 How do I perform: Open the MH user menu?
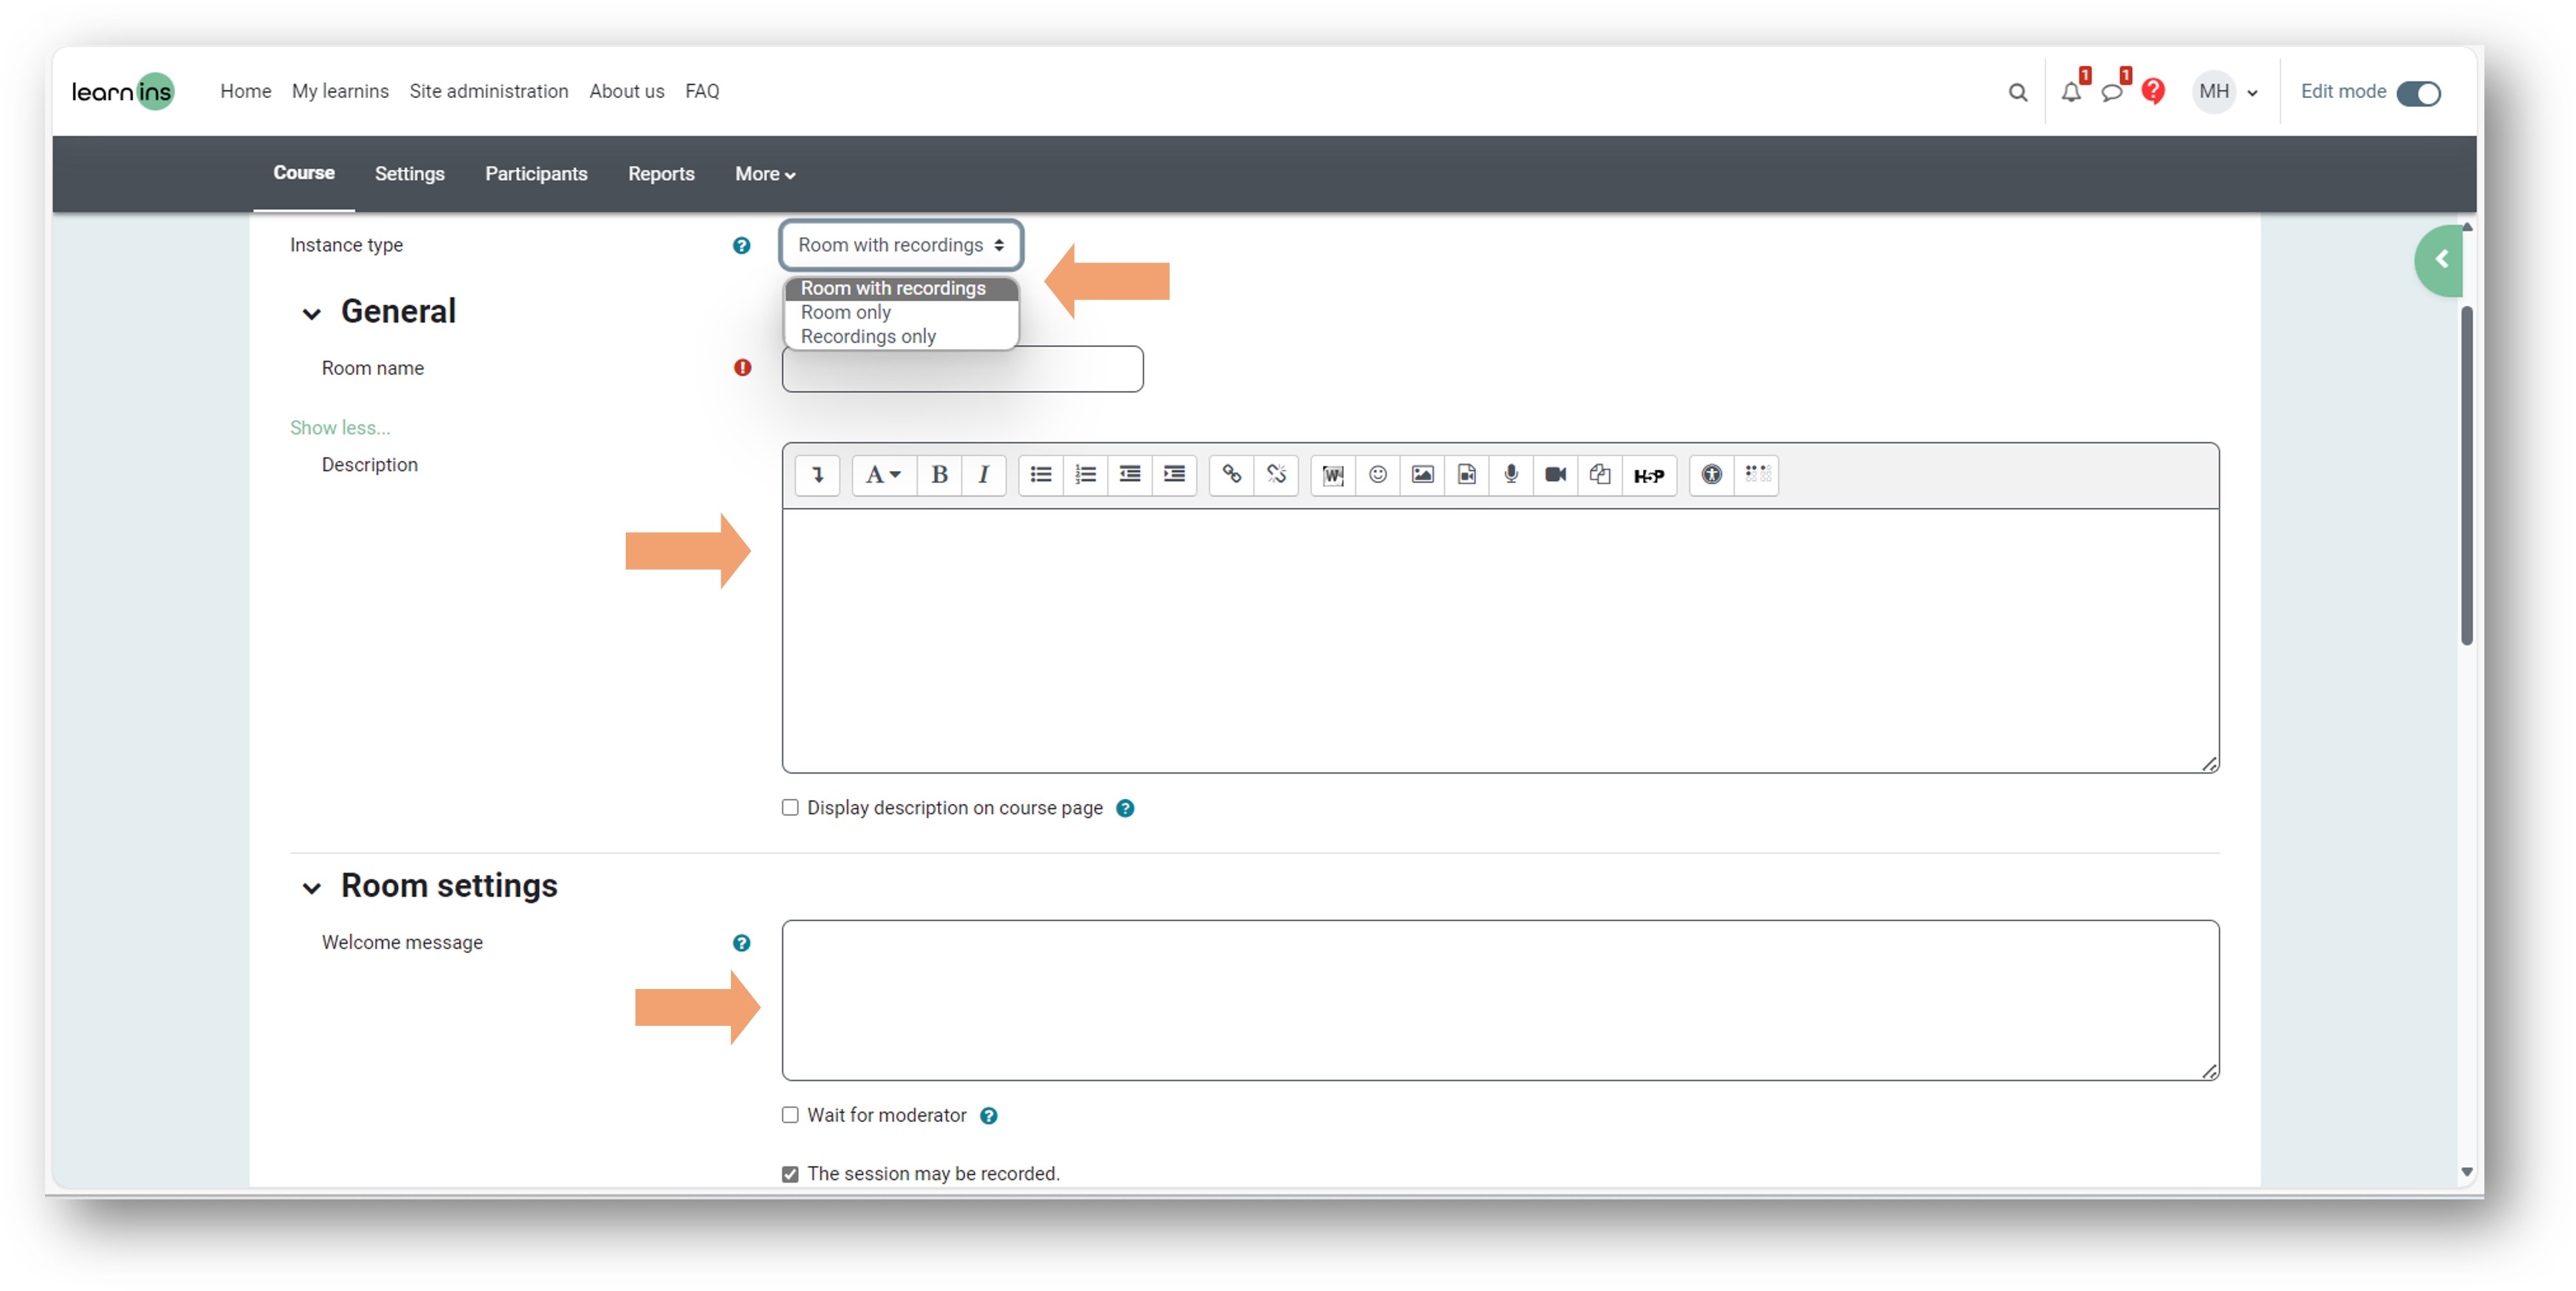coord(2226,92)
